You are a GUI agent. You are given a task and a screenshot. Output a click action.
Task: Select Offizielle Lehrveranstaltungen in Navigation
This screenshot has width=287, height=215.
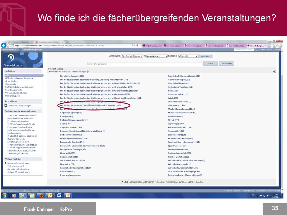(x=19, y=78)
